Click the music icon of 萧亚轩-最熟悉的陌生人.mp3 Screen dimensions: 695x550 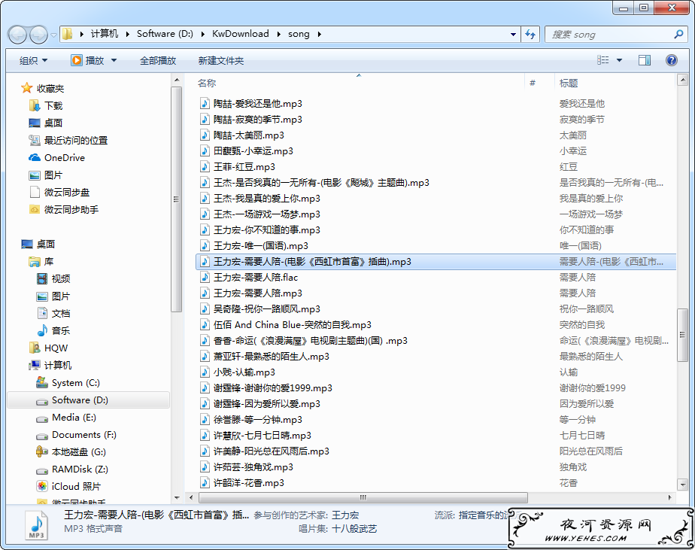point(205,357)
